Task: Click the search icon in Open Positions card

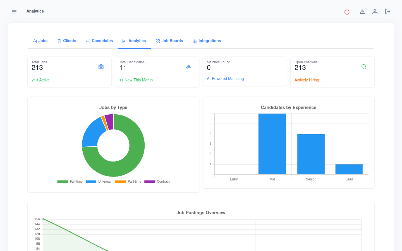Action: 364,67
